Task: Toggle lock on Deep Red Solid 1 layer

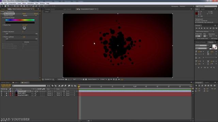Action: [6, 95]
